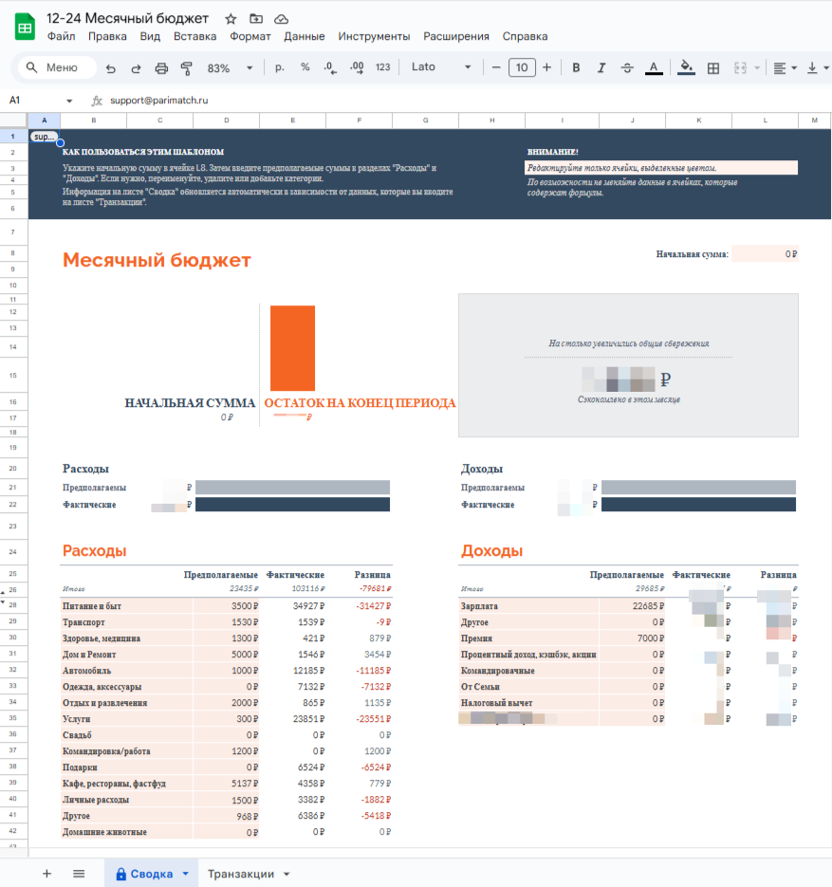The height and width of the screenshot is (887, 832).
Task: Open the Print dialog via the printer icon
Action: tap(161, 68)
